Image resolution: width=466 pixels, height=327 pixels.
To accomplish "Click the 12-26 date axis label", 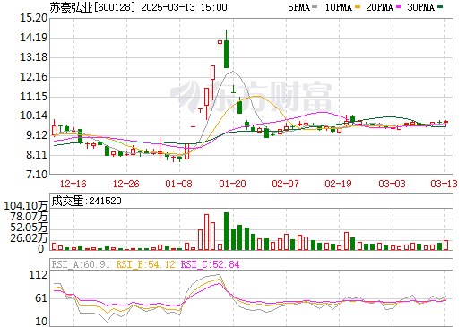I will pos(126,184).
